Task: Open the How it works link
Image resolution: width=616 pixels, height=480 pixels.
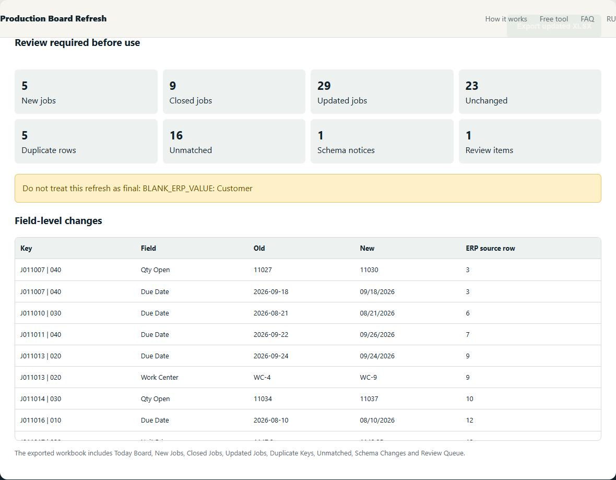Action: 506,19
